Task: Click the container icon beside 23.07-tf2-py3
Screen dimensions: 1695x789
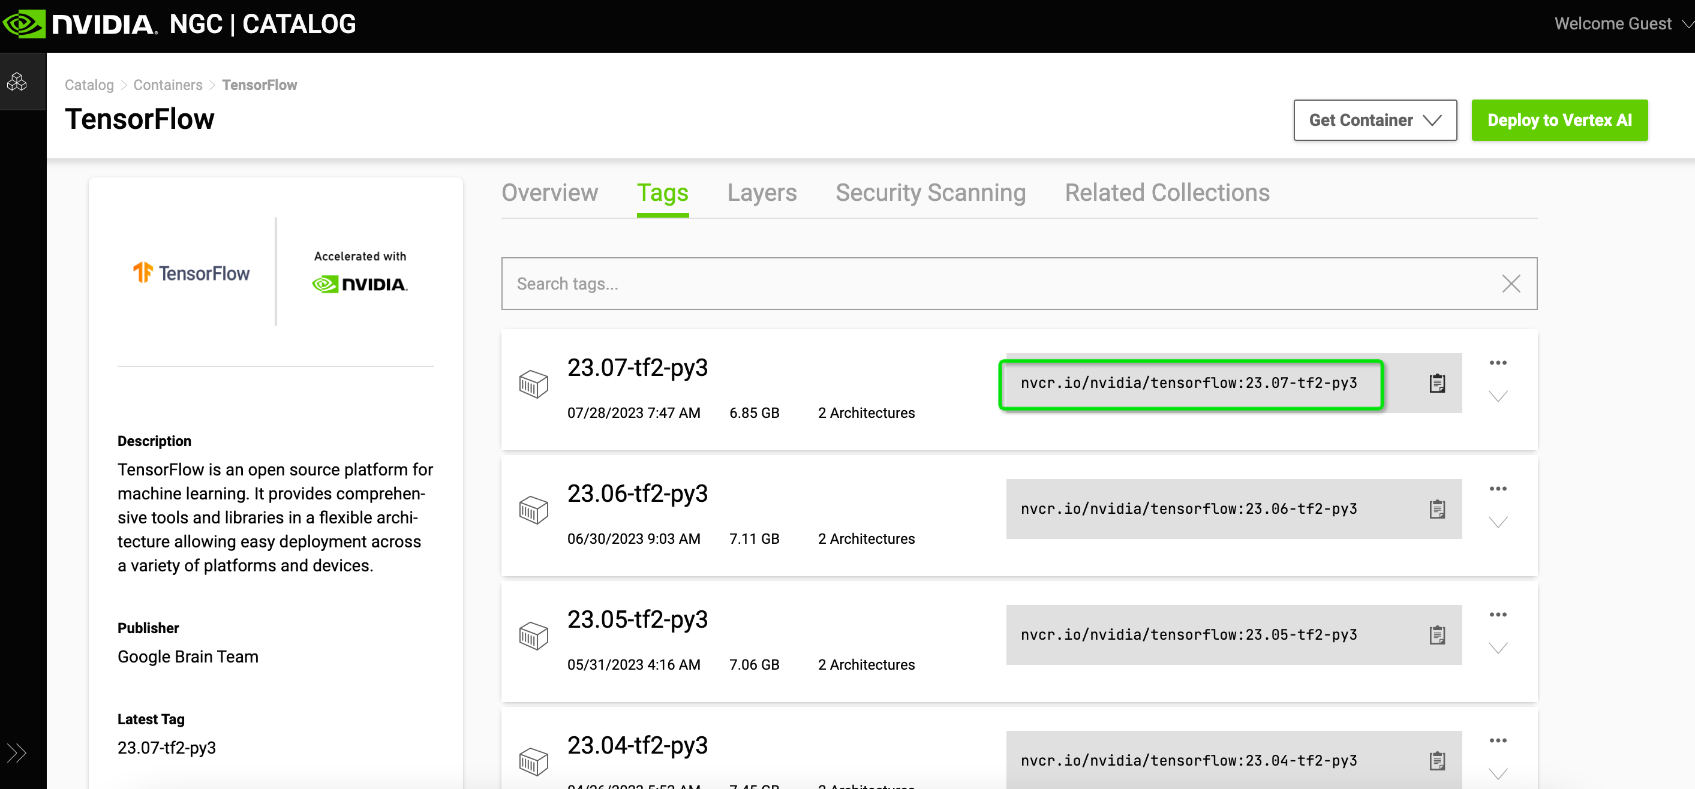Action: click(x=534, y=383)
